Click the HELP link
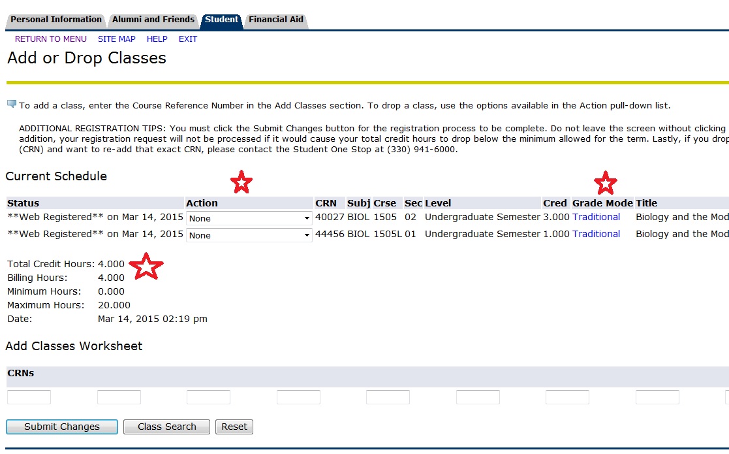This screenshot has height=454, width=729. (x=157, y=39)
